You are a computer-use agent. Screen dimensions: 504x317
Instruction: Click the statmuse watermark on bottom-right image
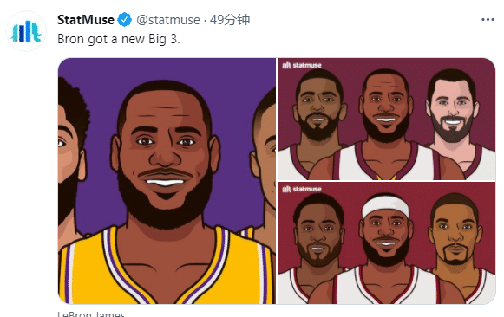302,189
